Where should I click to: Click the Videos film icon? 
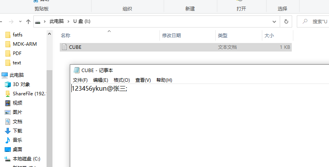point(8,103)
